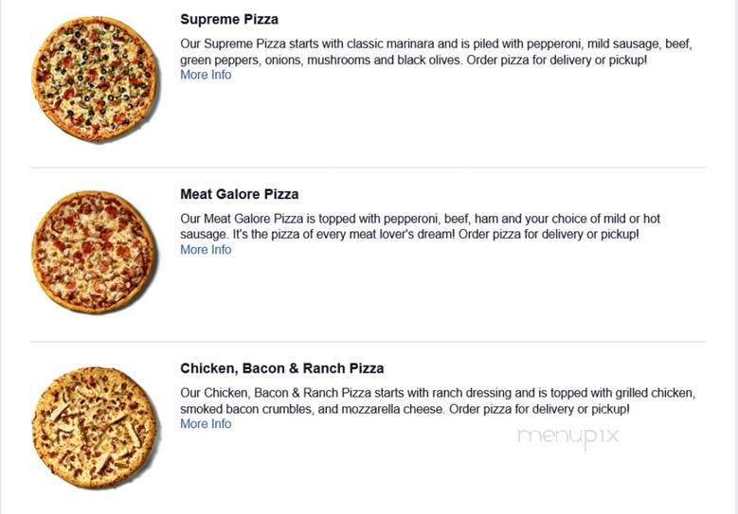Click the menupix watermark logo
This screenshot has height=514, width=738.
tap(568, 435)
